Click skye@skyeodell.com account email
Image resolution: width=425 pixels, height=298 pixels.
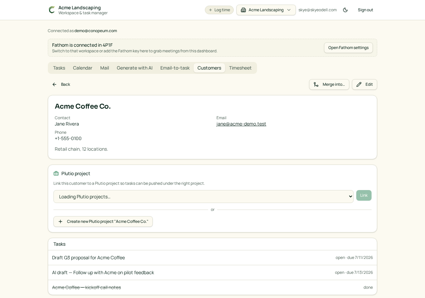point(317,10)
